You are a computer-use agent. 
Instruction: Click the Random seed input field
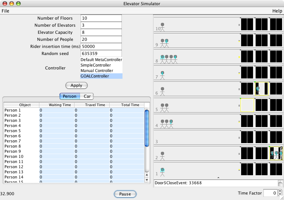point(101,54)
